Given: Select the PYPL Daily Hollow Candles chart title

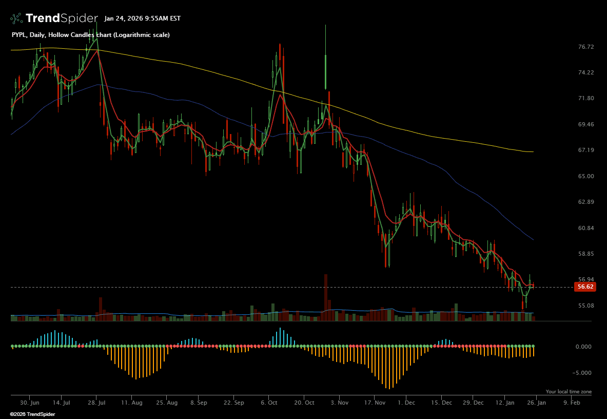Looking at the screenshot, I should 91,35.
